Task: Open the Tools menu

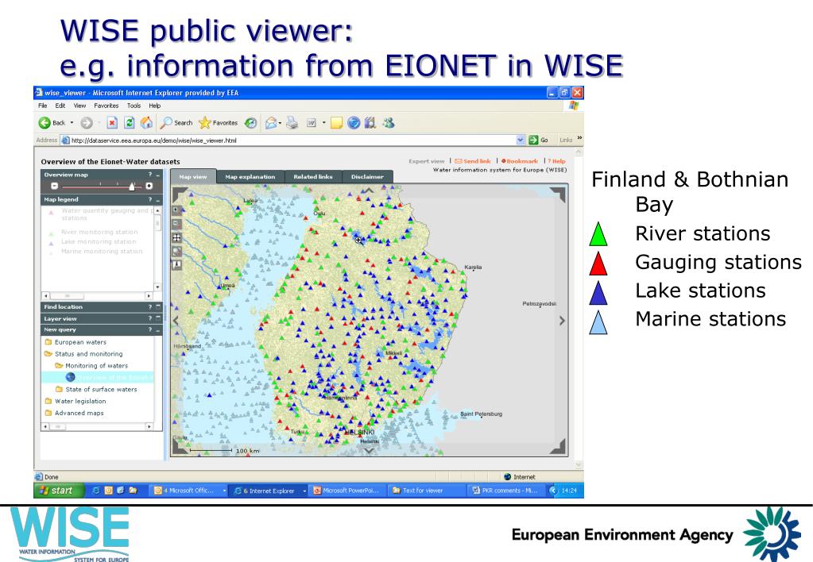Action: [134, 106]
